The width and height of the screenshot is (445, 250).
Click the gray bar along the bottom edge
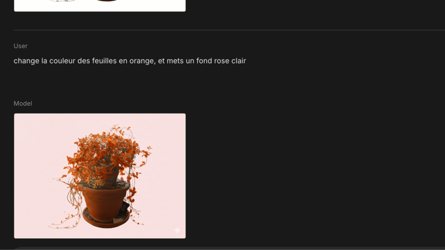(x=229, y=248)
